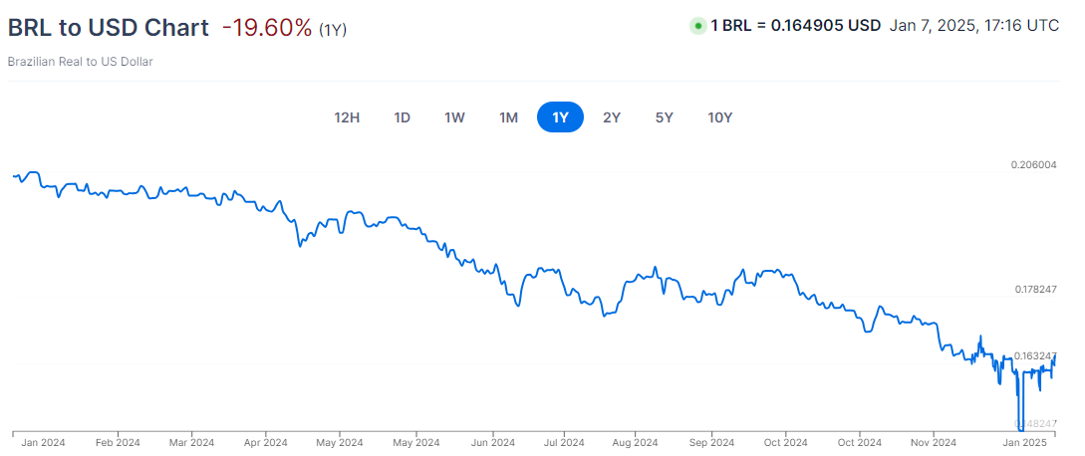Click the -19.60% change value
Image resolution: width=1085 pixels, height=456 pixels.
click(267, 28)
